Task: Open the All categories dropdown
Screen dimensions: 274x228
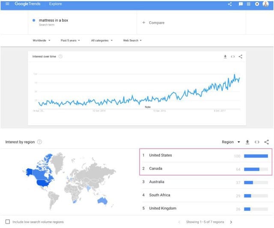Action: [102, 41]
